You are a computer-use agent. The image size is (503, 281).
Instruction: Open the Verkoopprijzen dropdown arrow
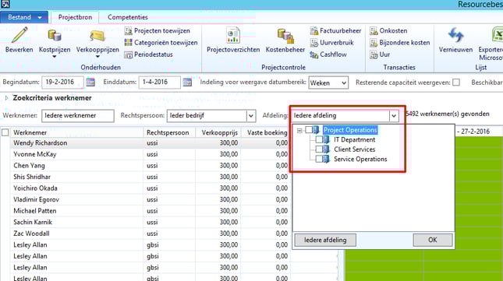(x=97, y=57)
